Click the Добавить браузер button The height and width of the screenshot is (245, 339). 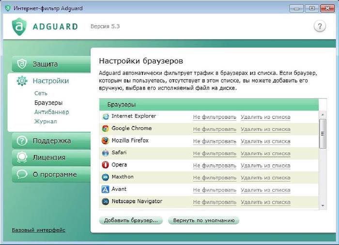coord(131,220)
